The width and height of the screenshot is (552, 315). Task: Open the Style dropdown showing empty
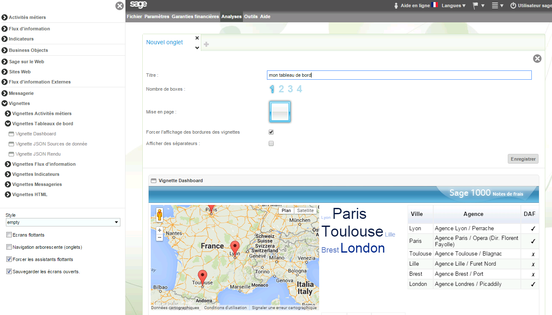tap(63, 222)
